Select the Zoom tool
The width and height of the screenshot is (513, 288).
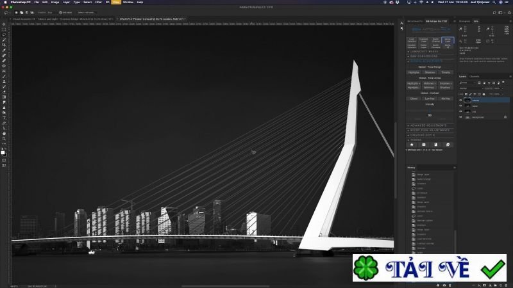tap(4, 139)
